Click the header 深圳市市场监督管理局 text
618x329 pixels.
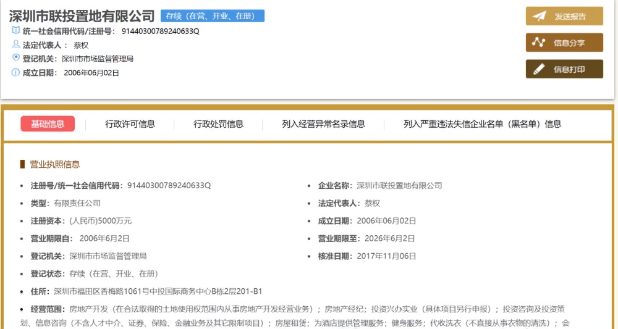click(x=98, y=59)
